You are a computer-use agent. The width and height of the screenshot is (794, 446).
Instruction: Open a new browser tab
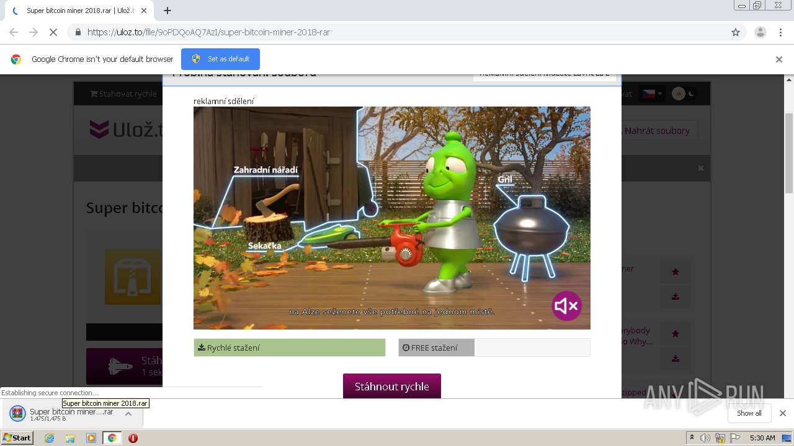[167, 11]
